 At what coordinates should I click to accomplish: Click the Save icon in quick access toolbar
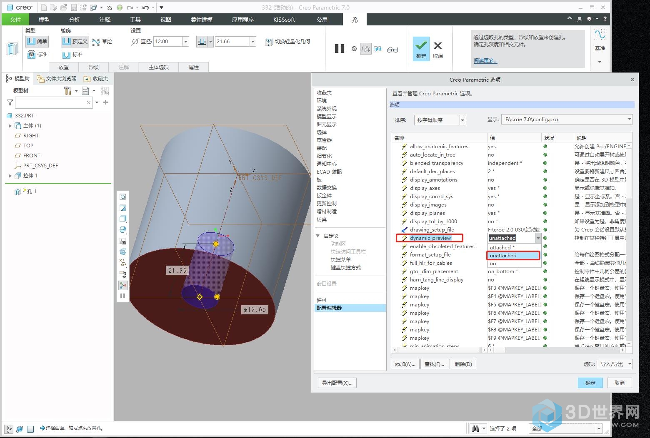(74, 7)
